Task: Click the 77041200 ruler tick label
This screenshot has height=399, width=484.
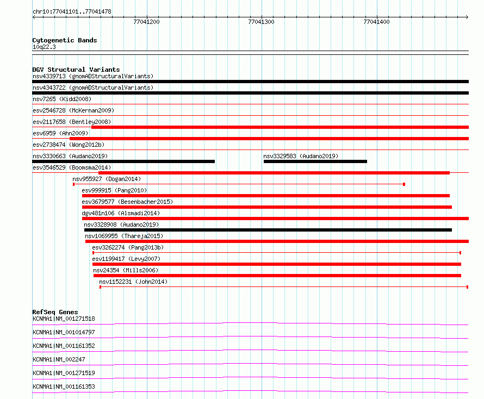Action: pyautogui.click(x=146, y=22)
